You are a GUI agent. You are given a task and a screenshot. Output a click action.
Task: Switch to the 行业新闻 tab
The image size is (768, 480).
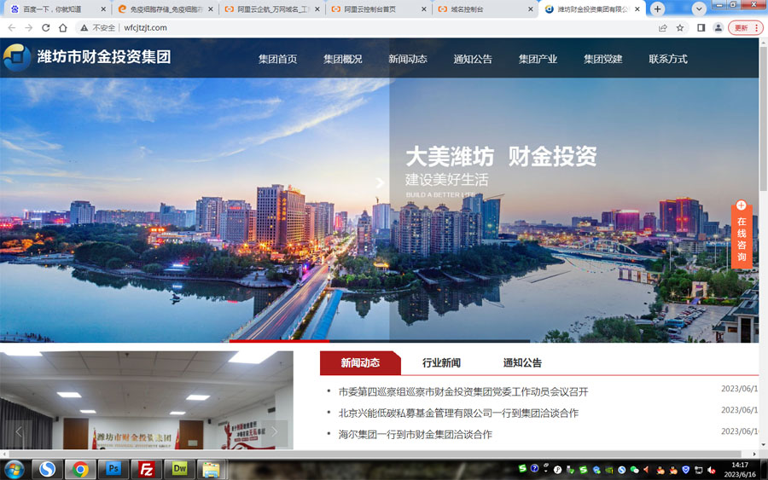[441, 362]
